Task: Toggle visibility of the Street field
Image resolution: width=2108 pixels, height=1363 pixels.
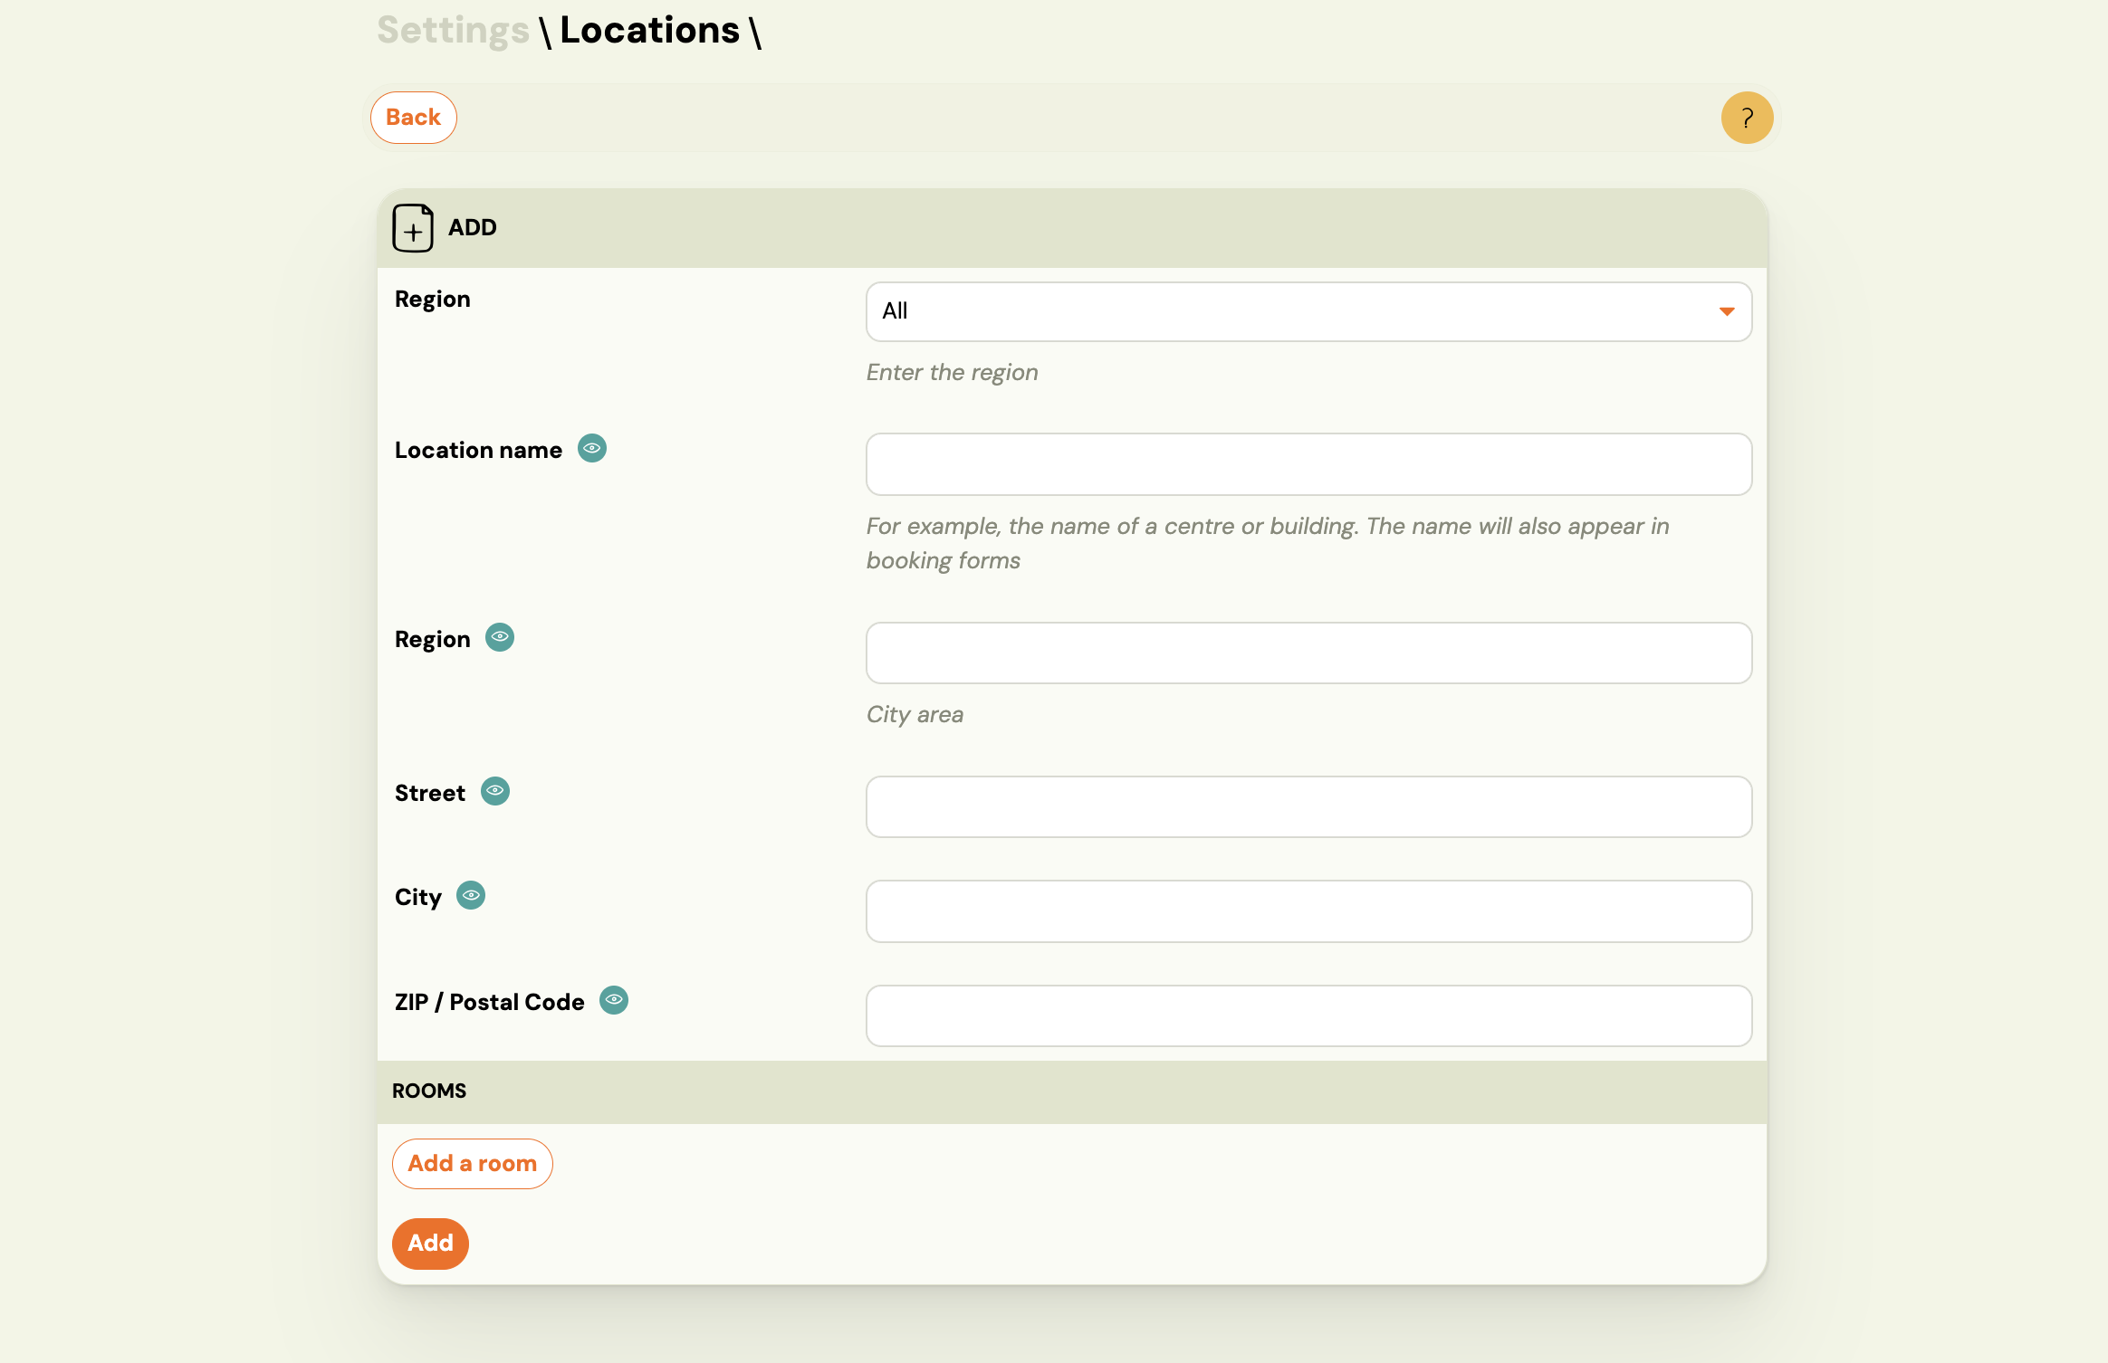Action: coord(495,791)
